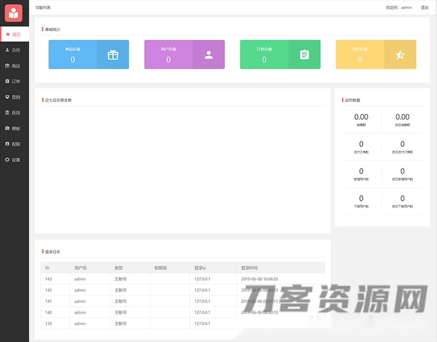
Task: Click the gift icon on 商品总量 card
Action: (112, 54)
